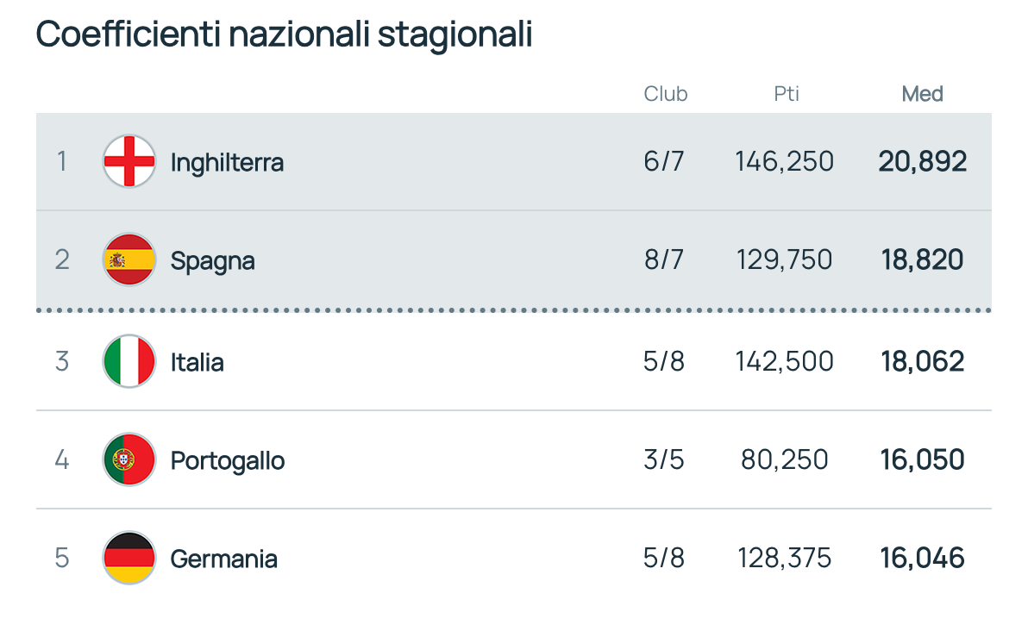Select the Germania country name
The image size is (1028, 631).
click(x=223, y=559)
